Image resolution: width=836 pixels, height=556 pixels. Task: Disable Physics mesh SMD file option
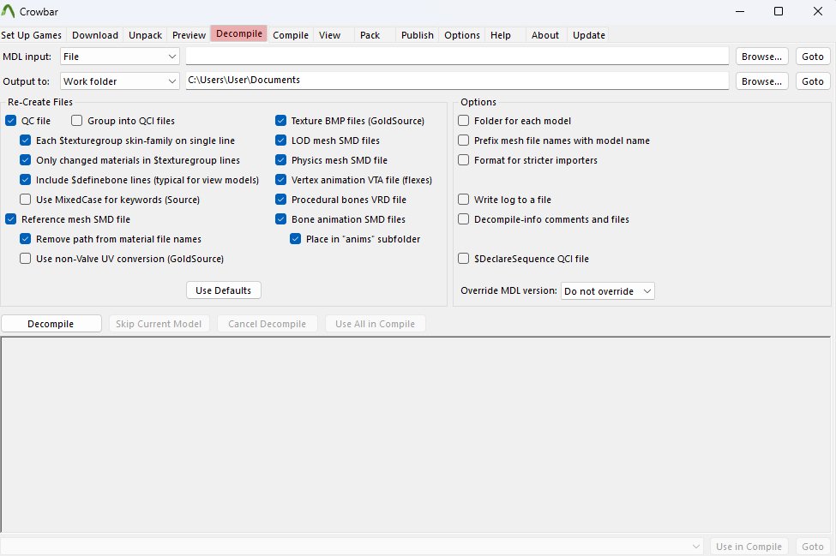[280, 160]
